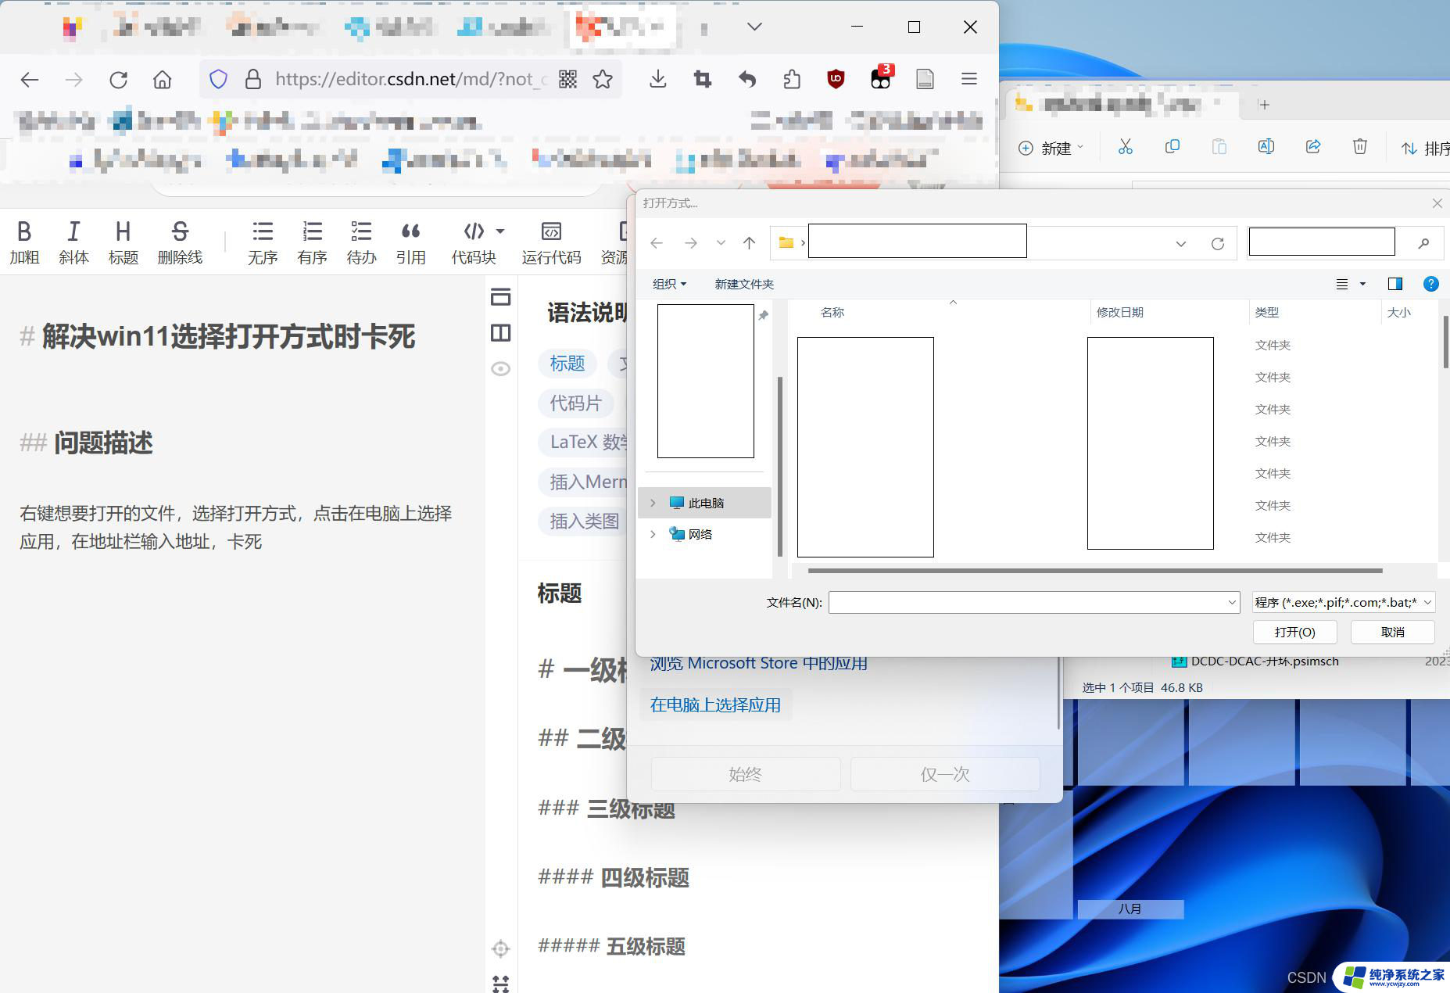Click horizontal scrollbar in file list

[1095, 571]
